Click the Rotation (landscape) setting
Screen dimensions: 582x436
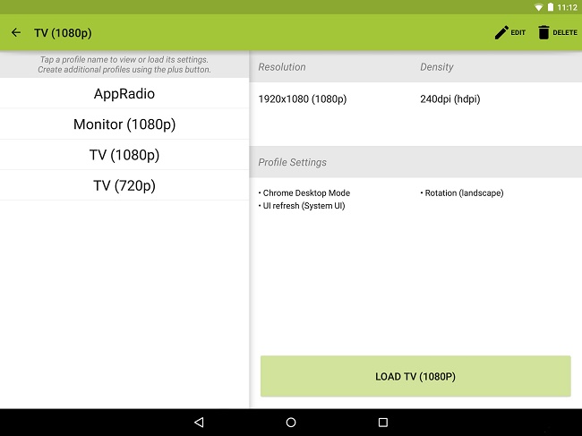coord(462,193)
